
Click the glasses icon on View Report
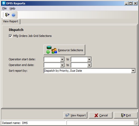click(68, 115)
